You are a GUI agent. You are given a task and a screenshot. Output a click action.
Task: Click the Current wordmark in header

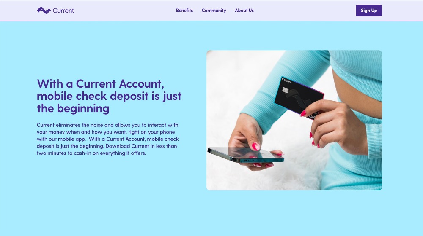(x=63, y=11)
